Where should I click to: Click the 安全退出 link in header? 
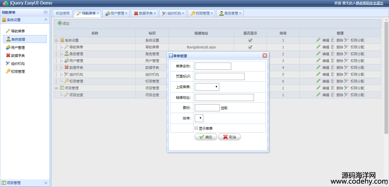[376, 3]
